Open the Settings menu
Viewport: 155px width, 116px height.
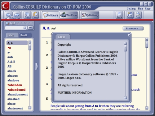(x=131, y=9)
